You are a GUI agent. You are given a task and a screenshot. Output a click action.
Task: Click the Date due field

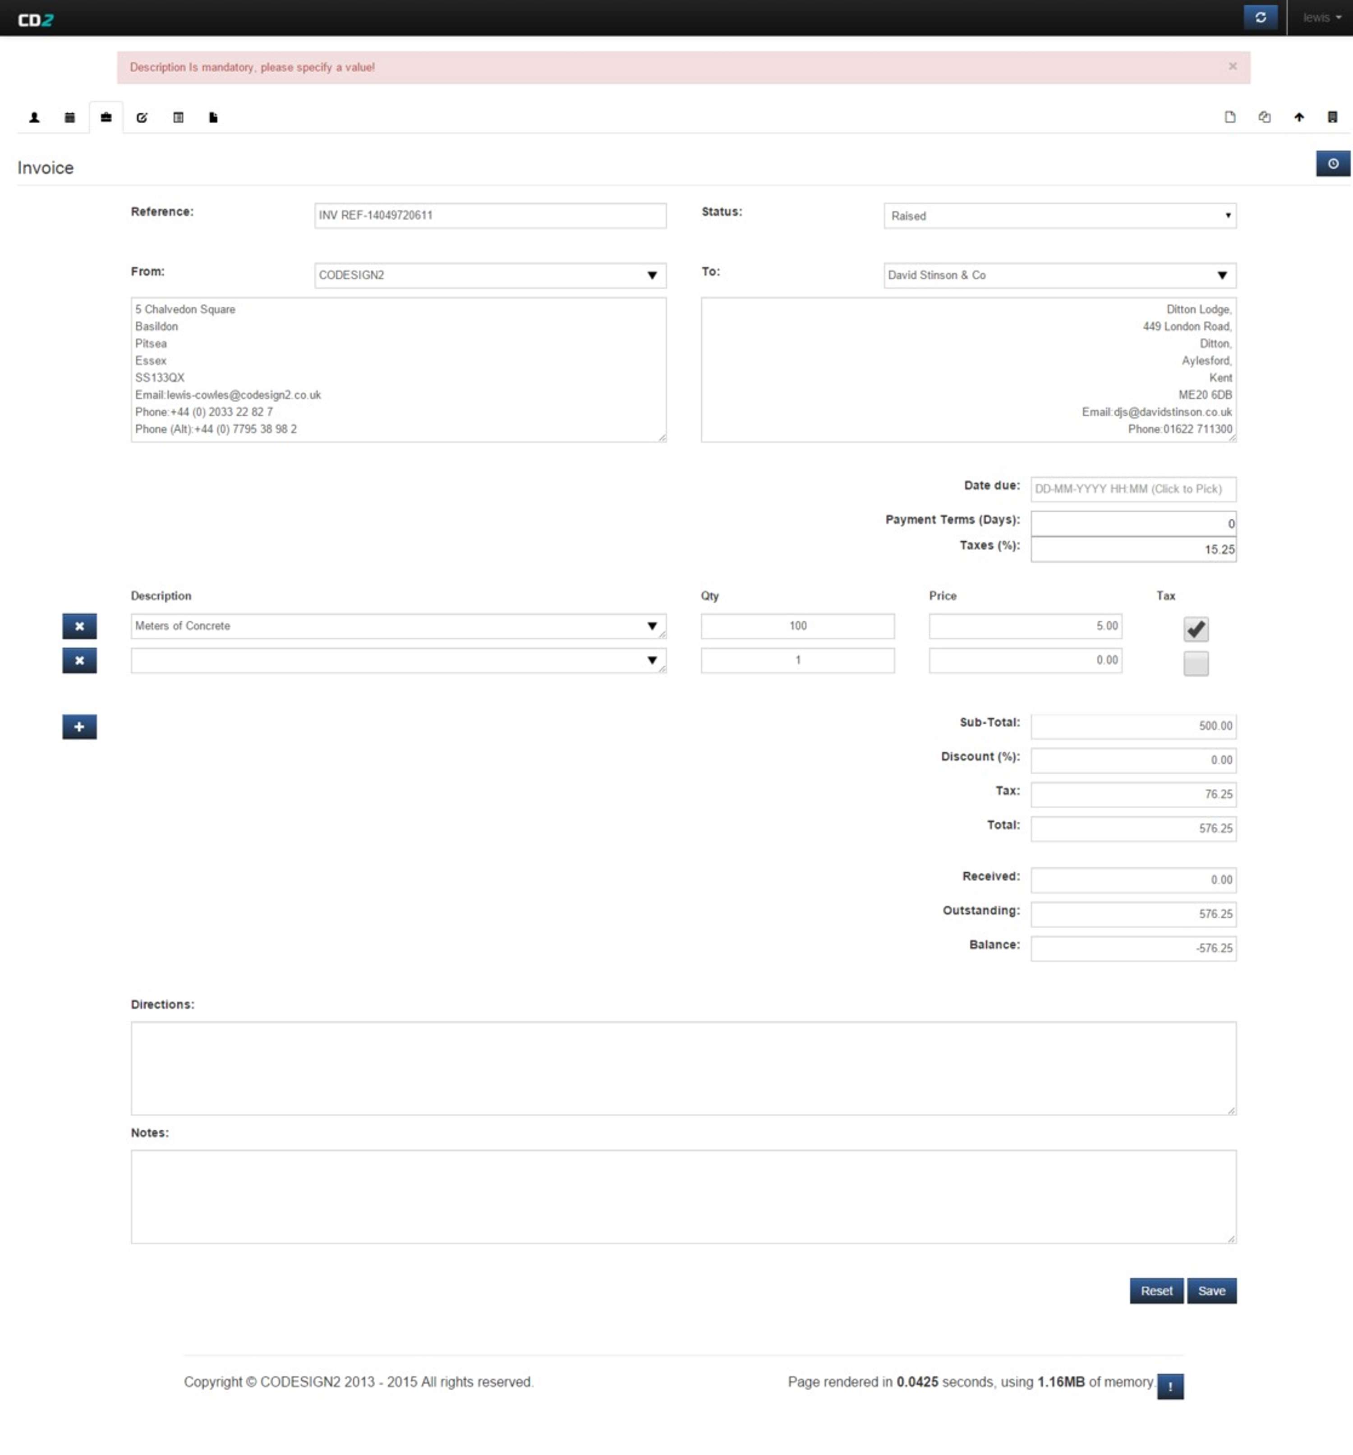coord(1133,489)
